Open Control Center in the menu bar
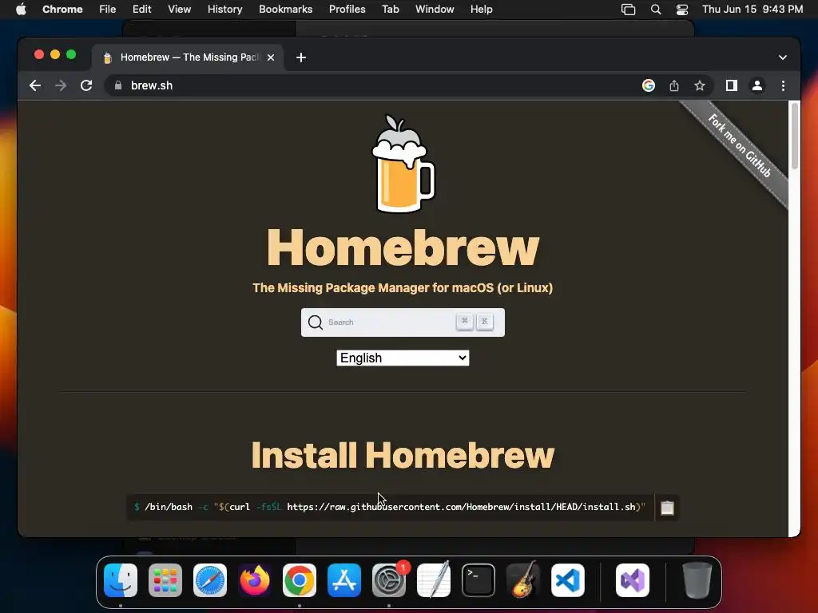The image size is (818, 613). [x=682, y=10]
